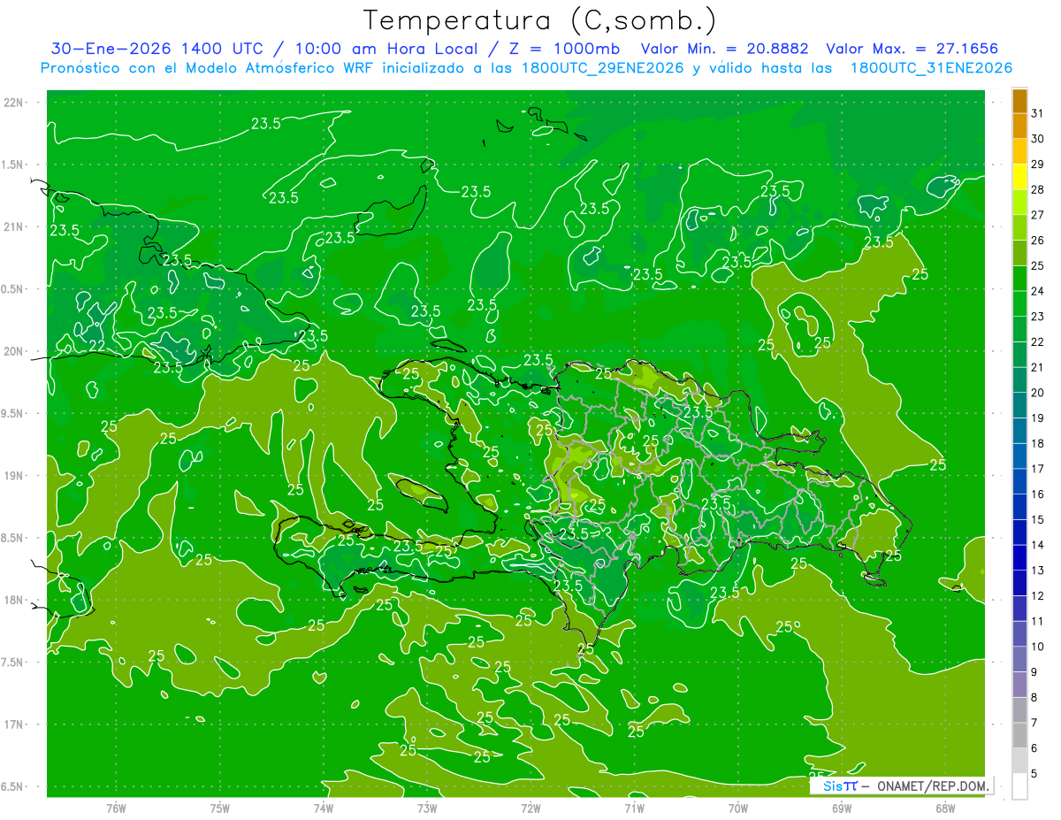Click the "26" color bar scale label
Image resolution: width=1061 pixels, height=820 pixels.
point(1037,241)
